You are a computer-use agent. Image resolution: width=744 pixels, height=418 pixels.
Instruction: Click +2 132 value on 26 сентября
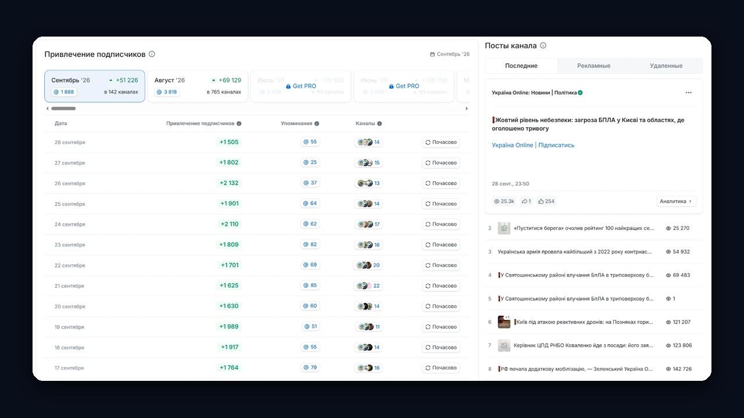[228, 183]
